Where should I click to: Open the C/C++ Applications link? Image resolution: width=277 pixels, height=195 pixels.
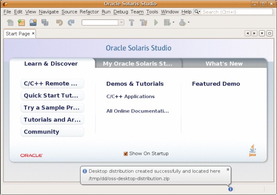click(130, 96)
